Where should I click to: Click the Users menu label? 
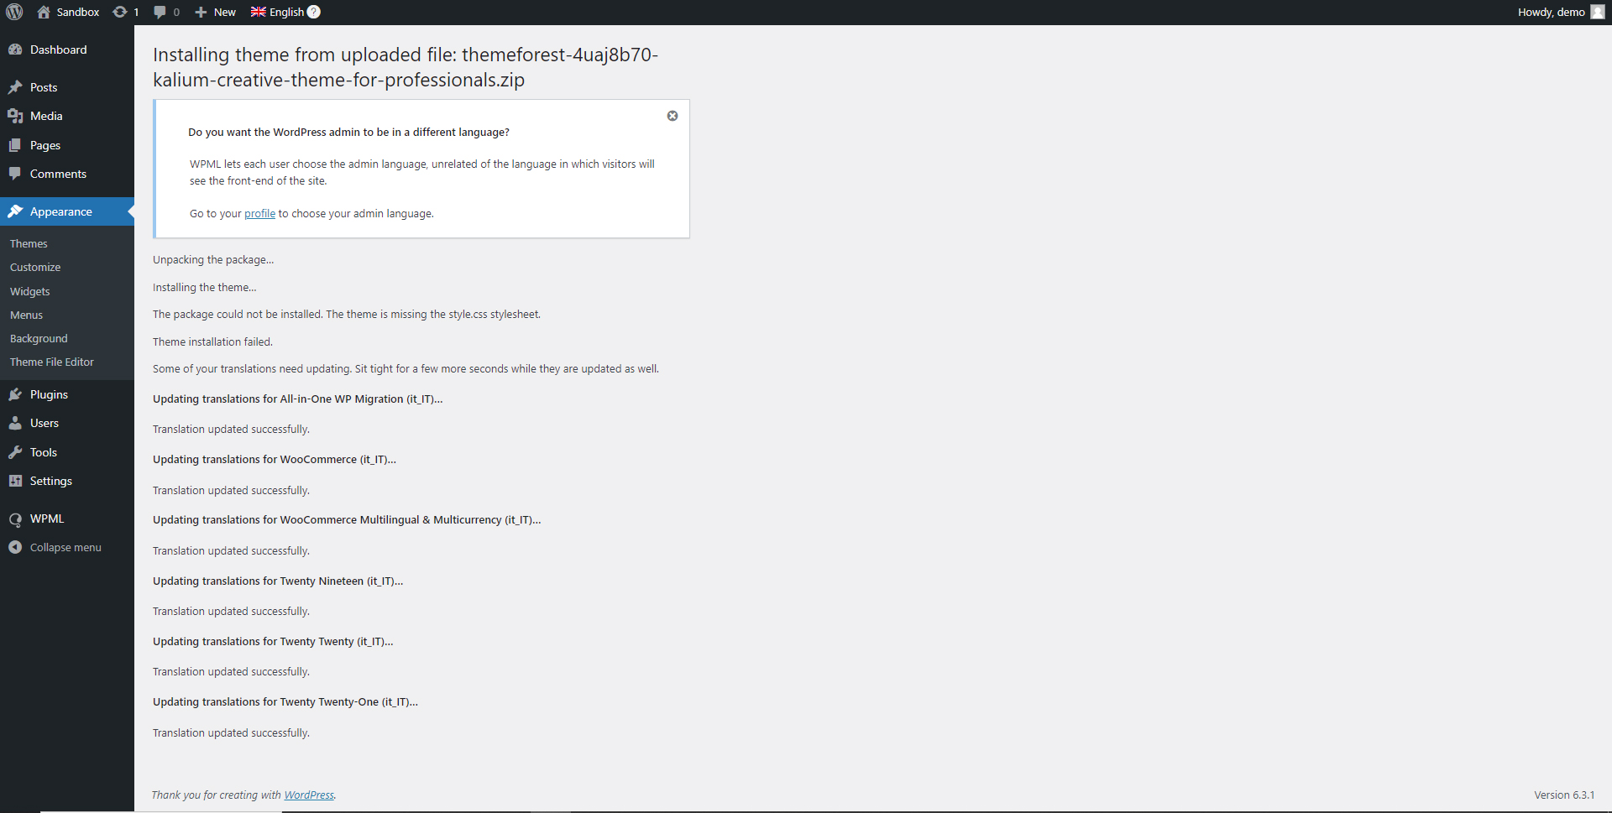[44, 423]
